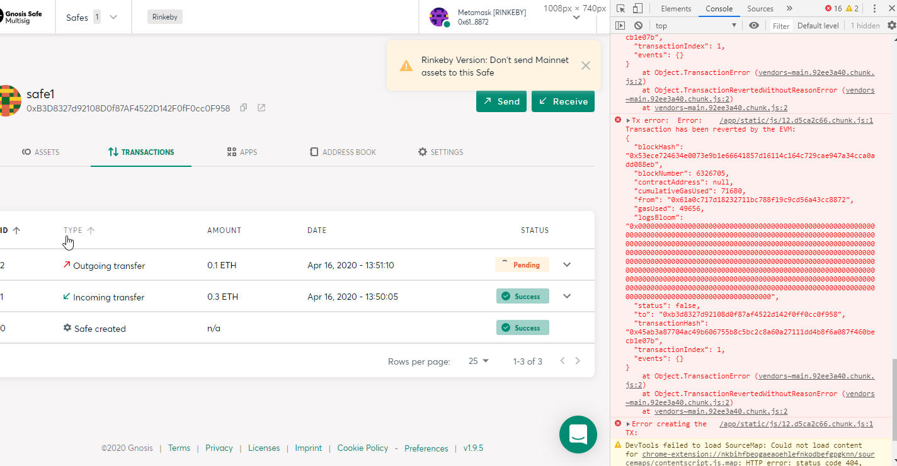Switch to the Assets tab
Viewport: 897px width, 466px height.
pos(40,152)
